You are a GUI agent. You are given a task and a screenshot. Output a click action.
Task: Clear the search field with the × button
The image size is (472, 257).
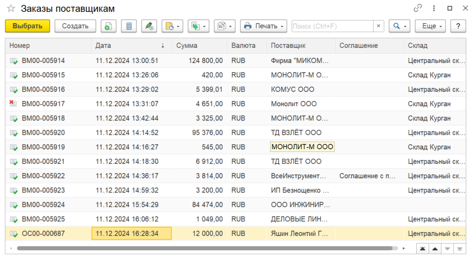click(x=379, y=26)
